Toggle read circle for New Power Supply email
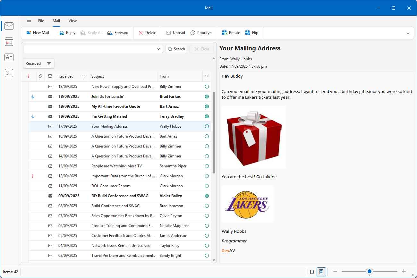The height and width of the screenshot is (278, 417). click(x=207, y=87)
